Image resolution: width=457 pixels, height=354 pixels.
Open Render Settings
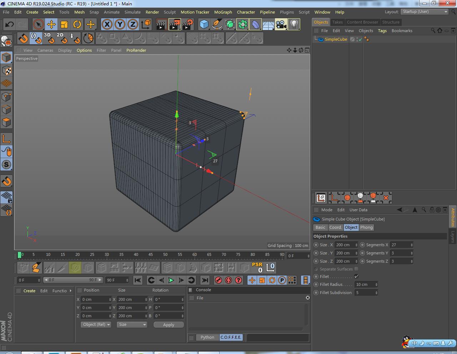click(187, 24)
